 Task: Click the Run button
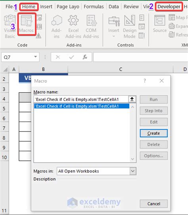click(x=153, y=99)
